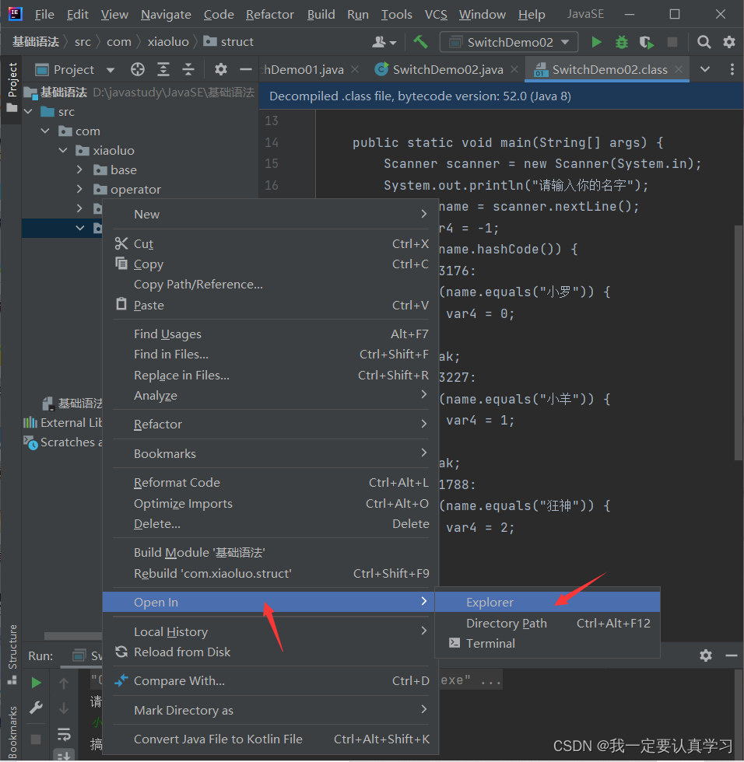Open Search Everywhere magnifier icon

[x=704, y=42]
